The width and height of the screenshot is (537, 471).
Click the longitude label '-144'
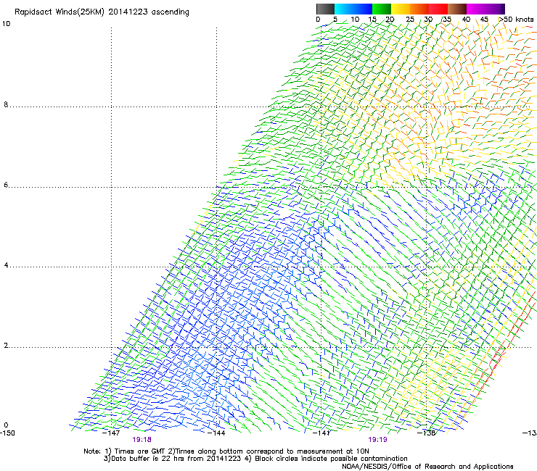[x=216, y=433]
